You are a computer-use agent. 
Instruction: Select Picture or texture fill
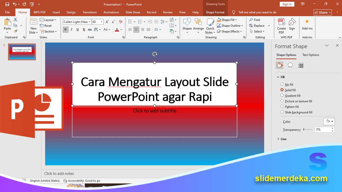[x=296, y=101]
